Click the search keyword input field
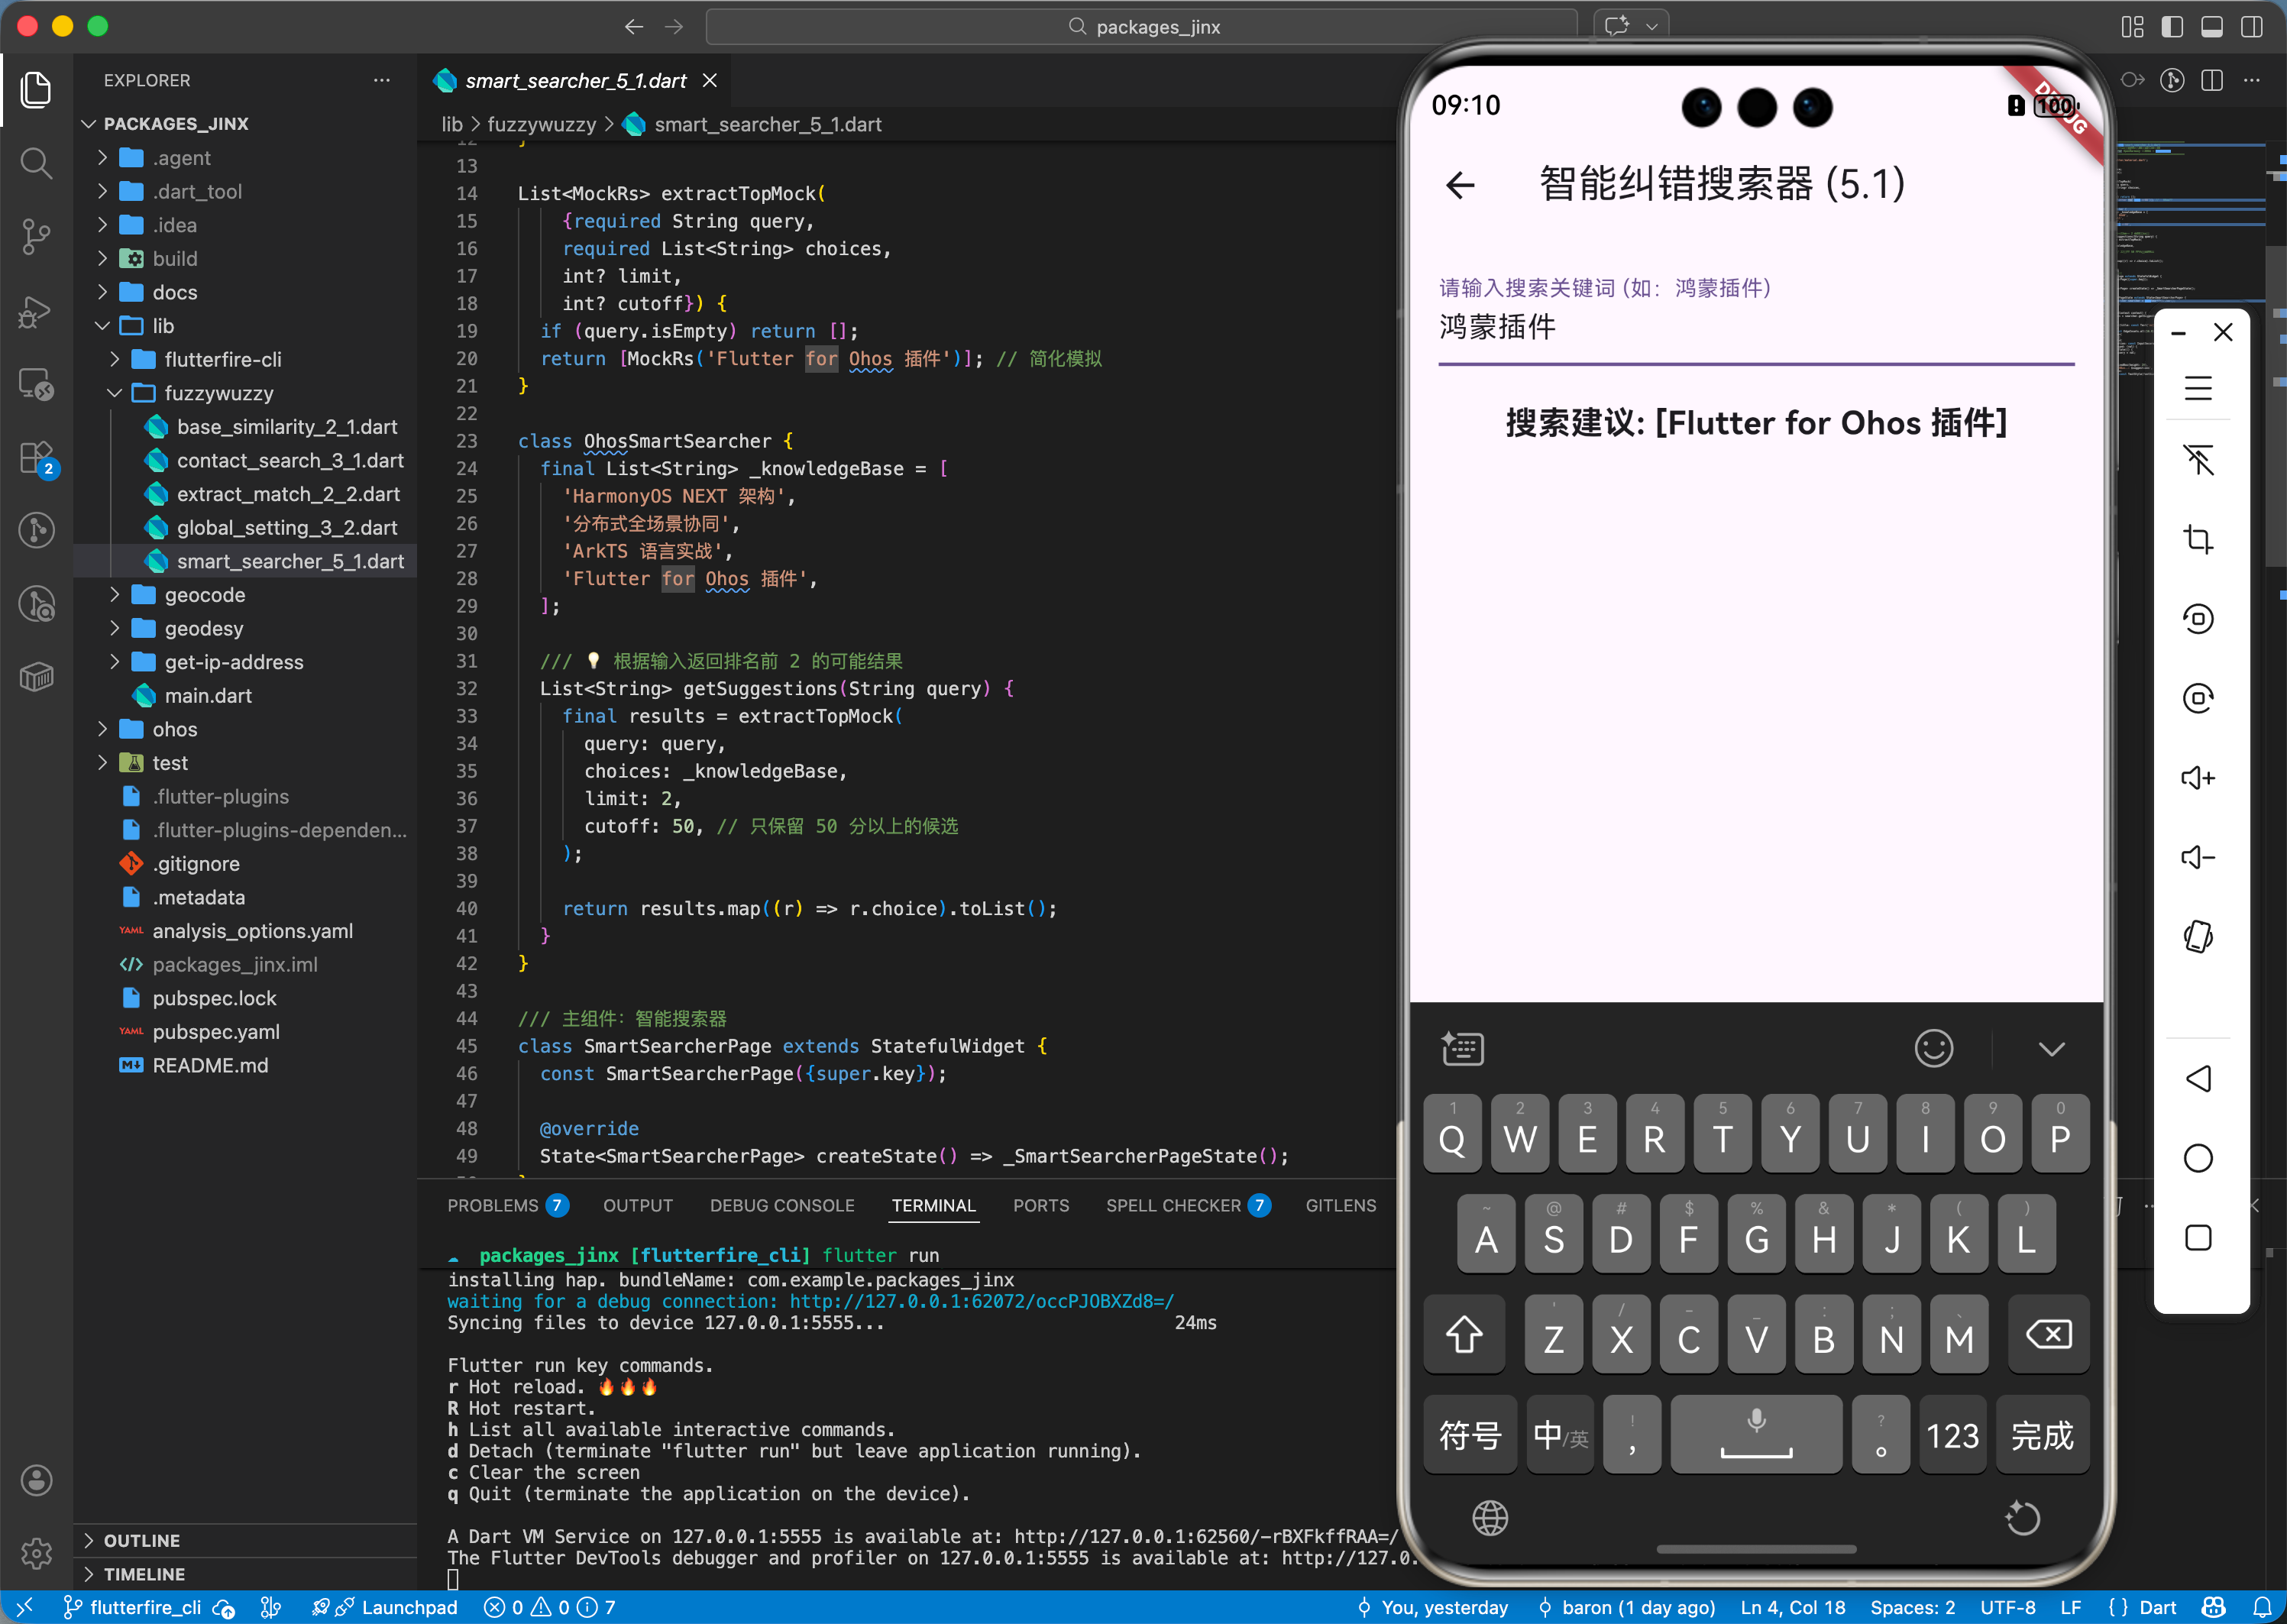Viewport: 2287px width, 1624px height. coord(1755,327)
